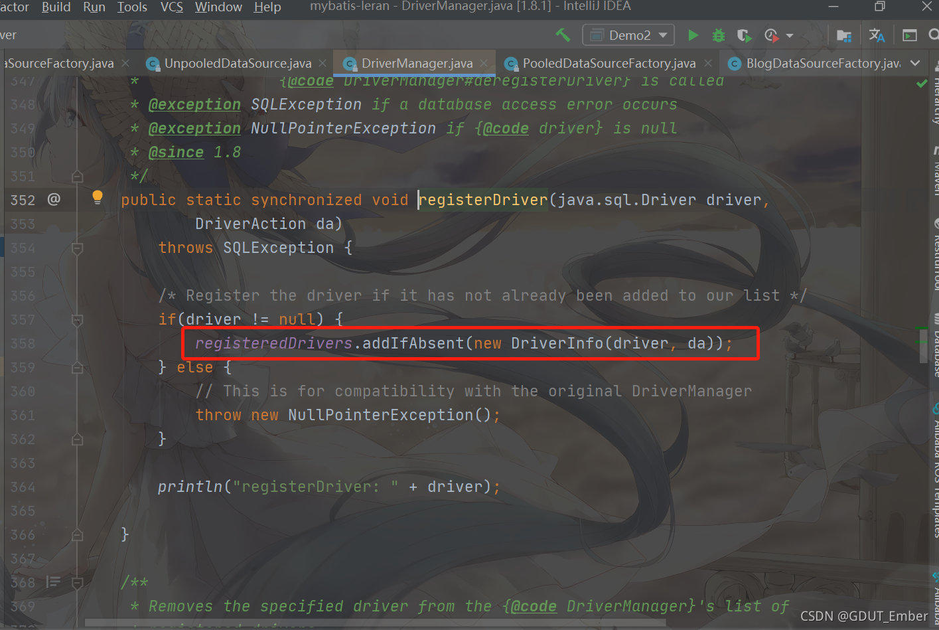The image size is (939, 630).
Task: Click the run-anything window icon in toolbar
Action: pos(910,35)
